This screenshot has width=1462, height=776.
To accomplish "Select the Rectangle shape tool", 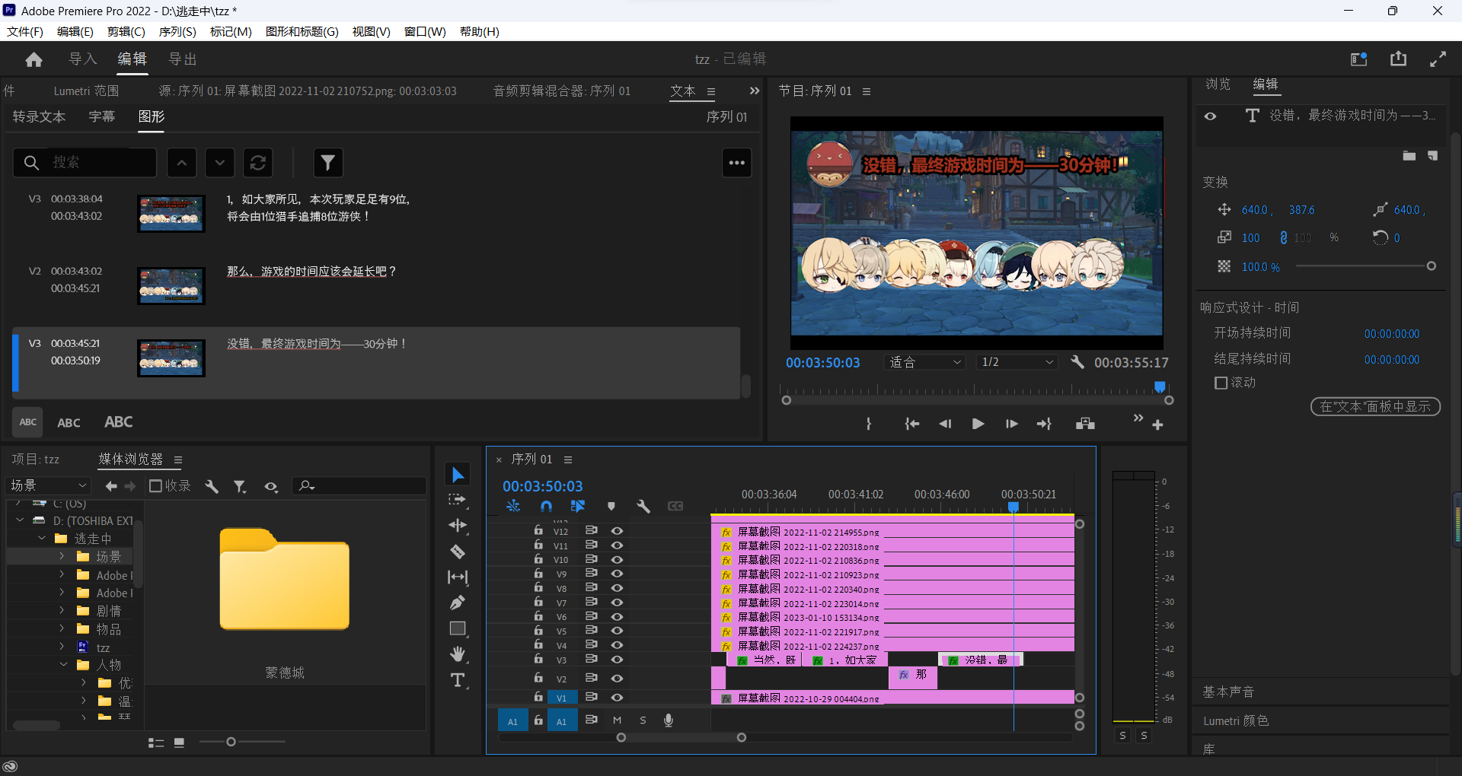I will 458,628.
